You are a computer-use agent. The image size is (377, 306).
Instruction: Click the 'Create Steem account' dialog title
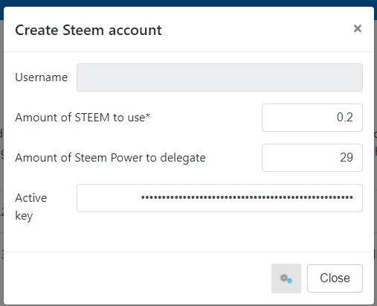(88, 31)
